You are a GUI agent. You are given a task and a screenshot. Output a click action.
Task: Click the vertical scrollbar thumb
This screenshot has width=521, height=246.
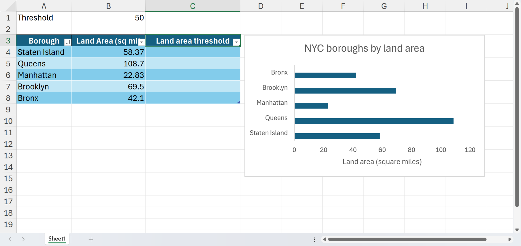[517, 107]
